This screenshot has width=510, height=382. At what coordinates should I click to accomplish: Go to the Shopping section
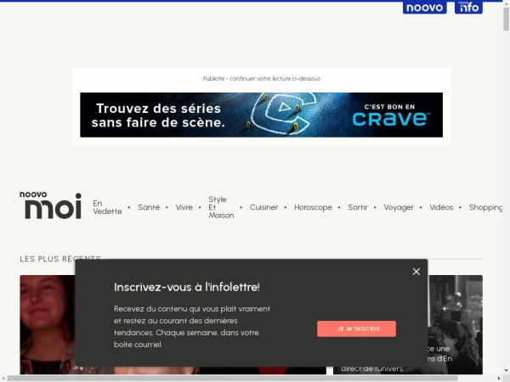[x=485, y=207]
